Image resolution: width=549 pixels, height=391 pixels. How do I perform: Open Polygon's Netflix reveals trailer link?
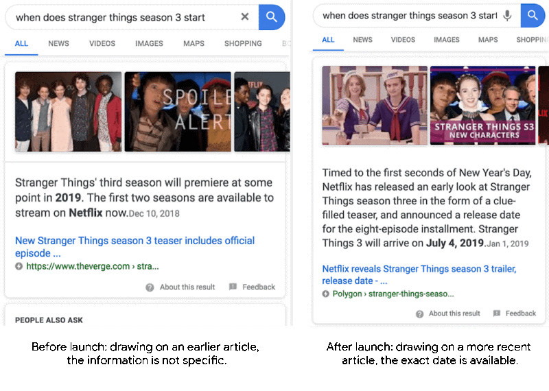pyautogui.click(x=419, y=275)
